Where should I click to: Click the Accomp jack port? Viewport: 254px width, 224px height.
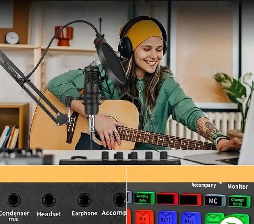(119, 200)
